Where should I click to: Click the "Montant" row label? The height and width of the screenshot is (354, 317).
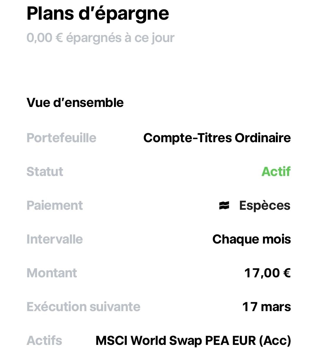[52, 273]
